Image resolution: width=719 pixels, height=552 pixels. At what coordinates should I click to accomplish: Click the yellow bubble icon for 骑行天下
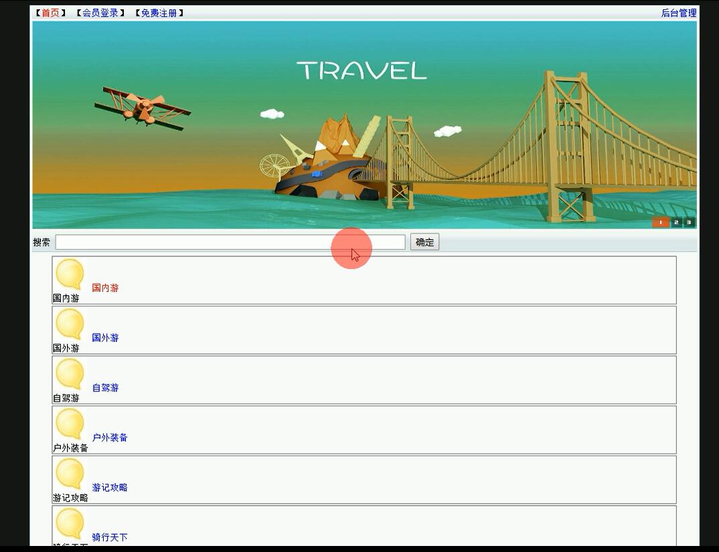click(70, 525)
